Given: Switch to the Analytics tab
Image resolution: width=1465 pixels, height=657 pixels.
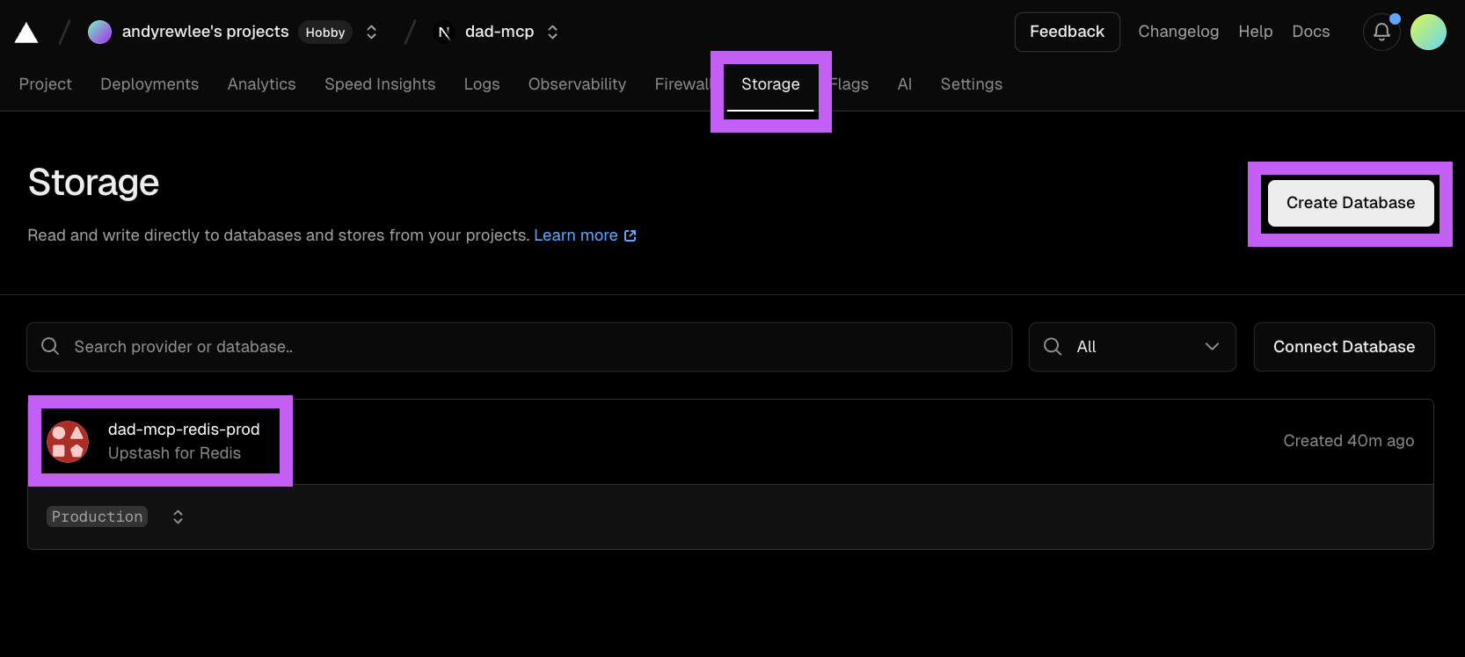Looking at the screenshot, I should (261, 84).
